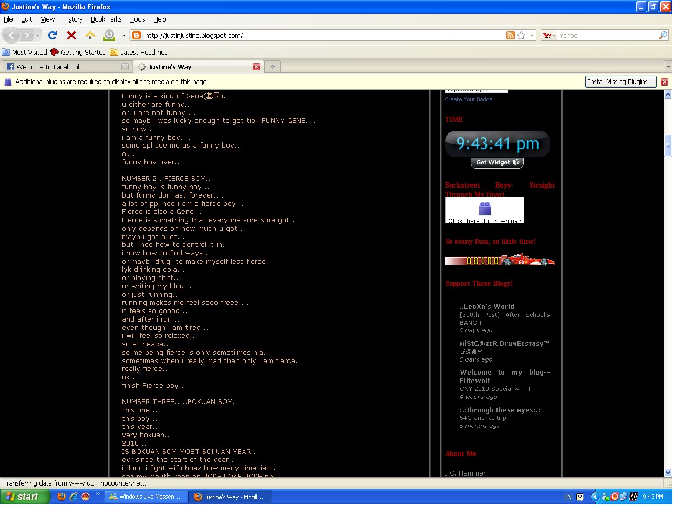Expand the Quick Launch chevron

point(98,494)
